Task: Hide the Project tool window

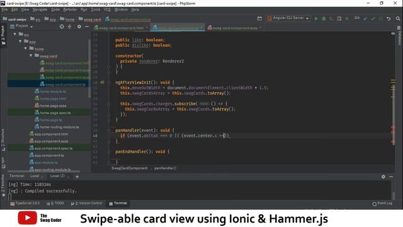Action: (x=87, y=26)
